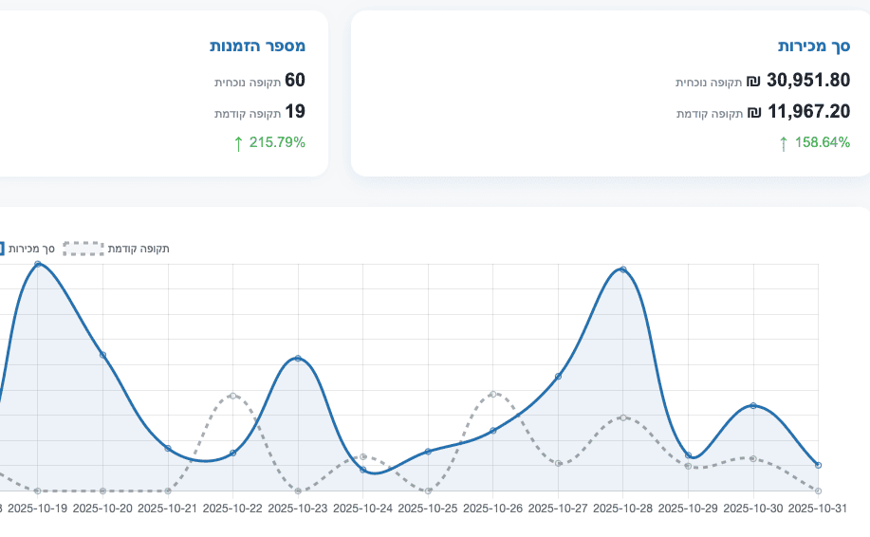Click the מספר הזמנות card title
The image size is (870, 537).
coord(257,46)
